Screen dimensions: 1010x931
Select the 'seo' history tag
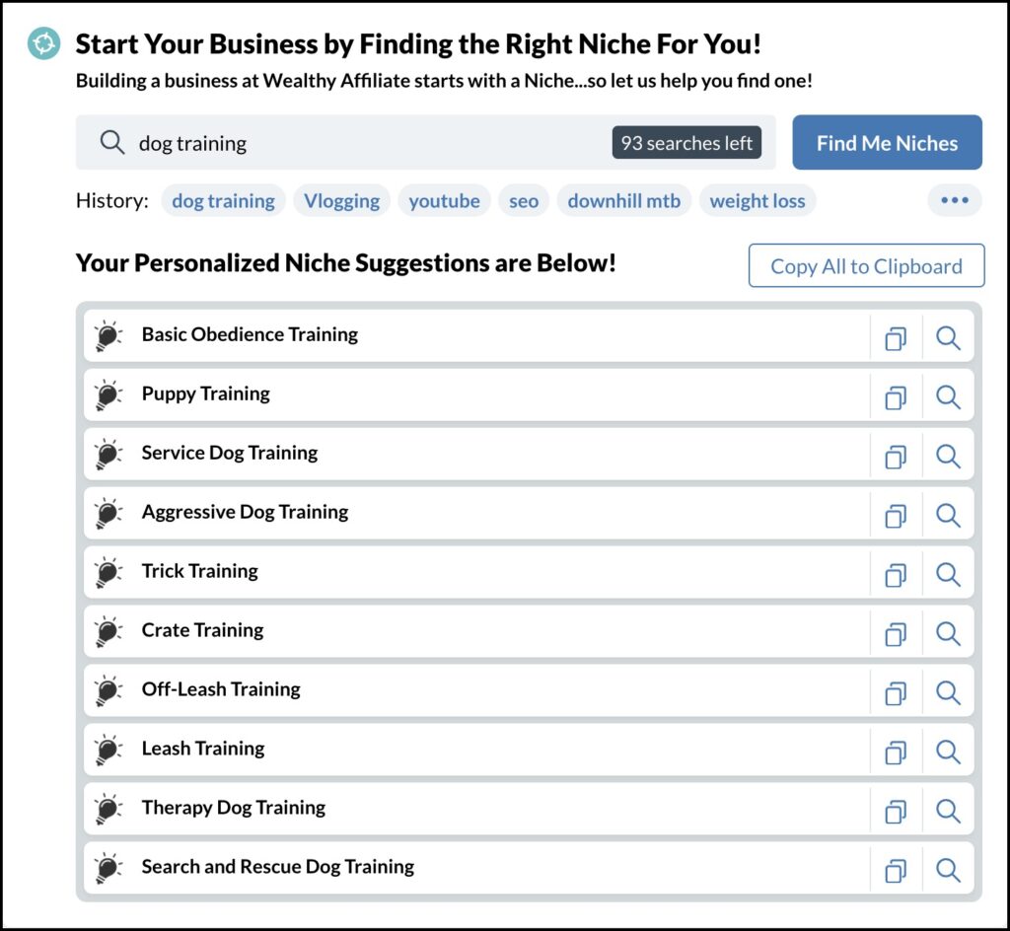point(524,201)
